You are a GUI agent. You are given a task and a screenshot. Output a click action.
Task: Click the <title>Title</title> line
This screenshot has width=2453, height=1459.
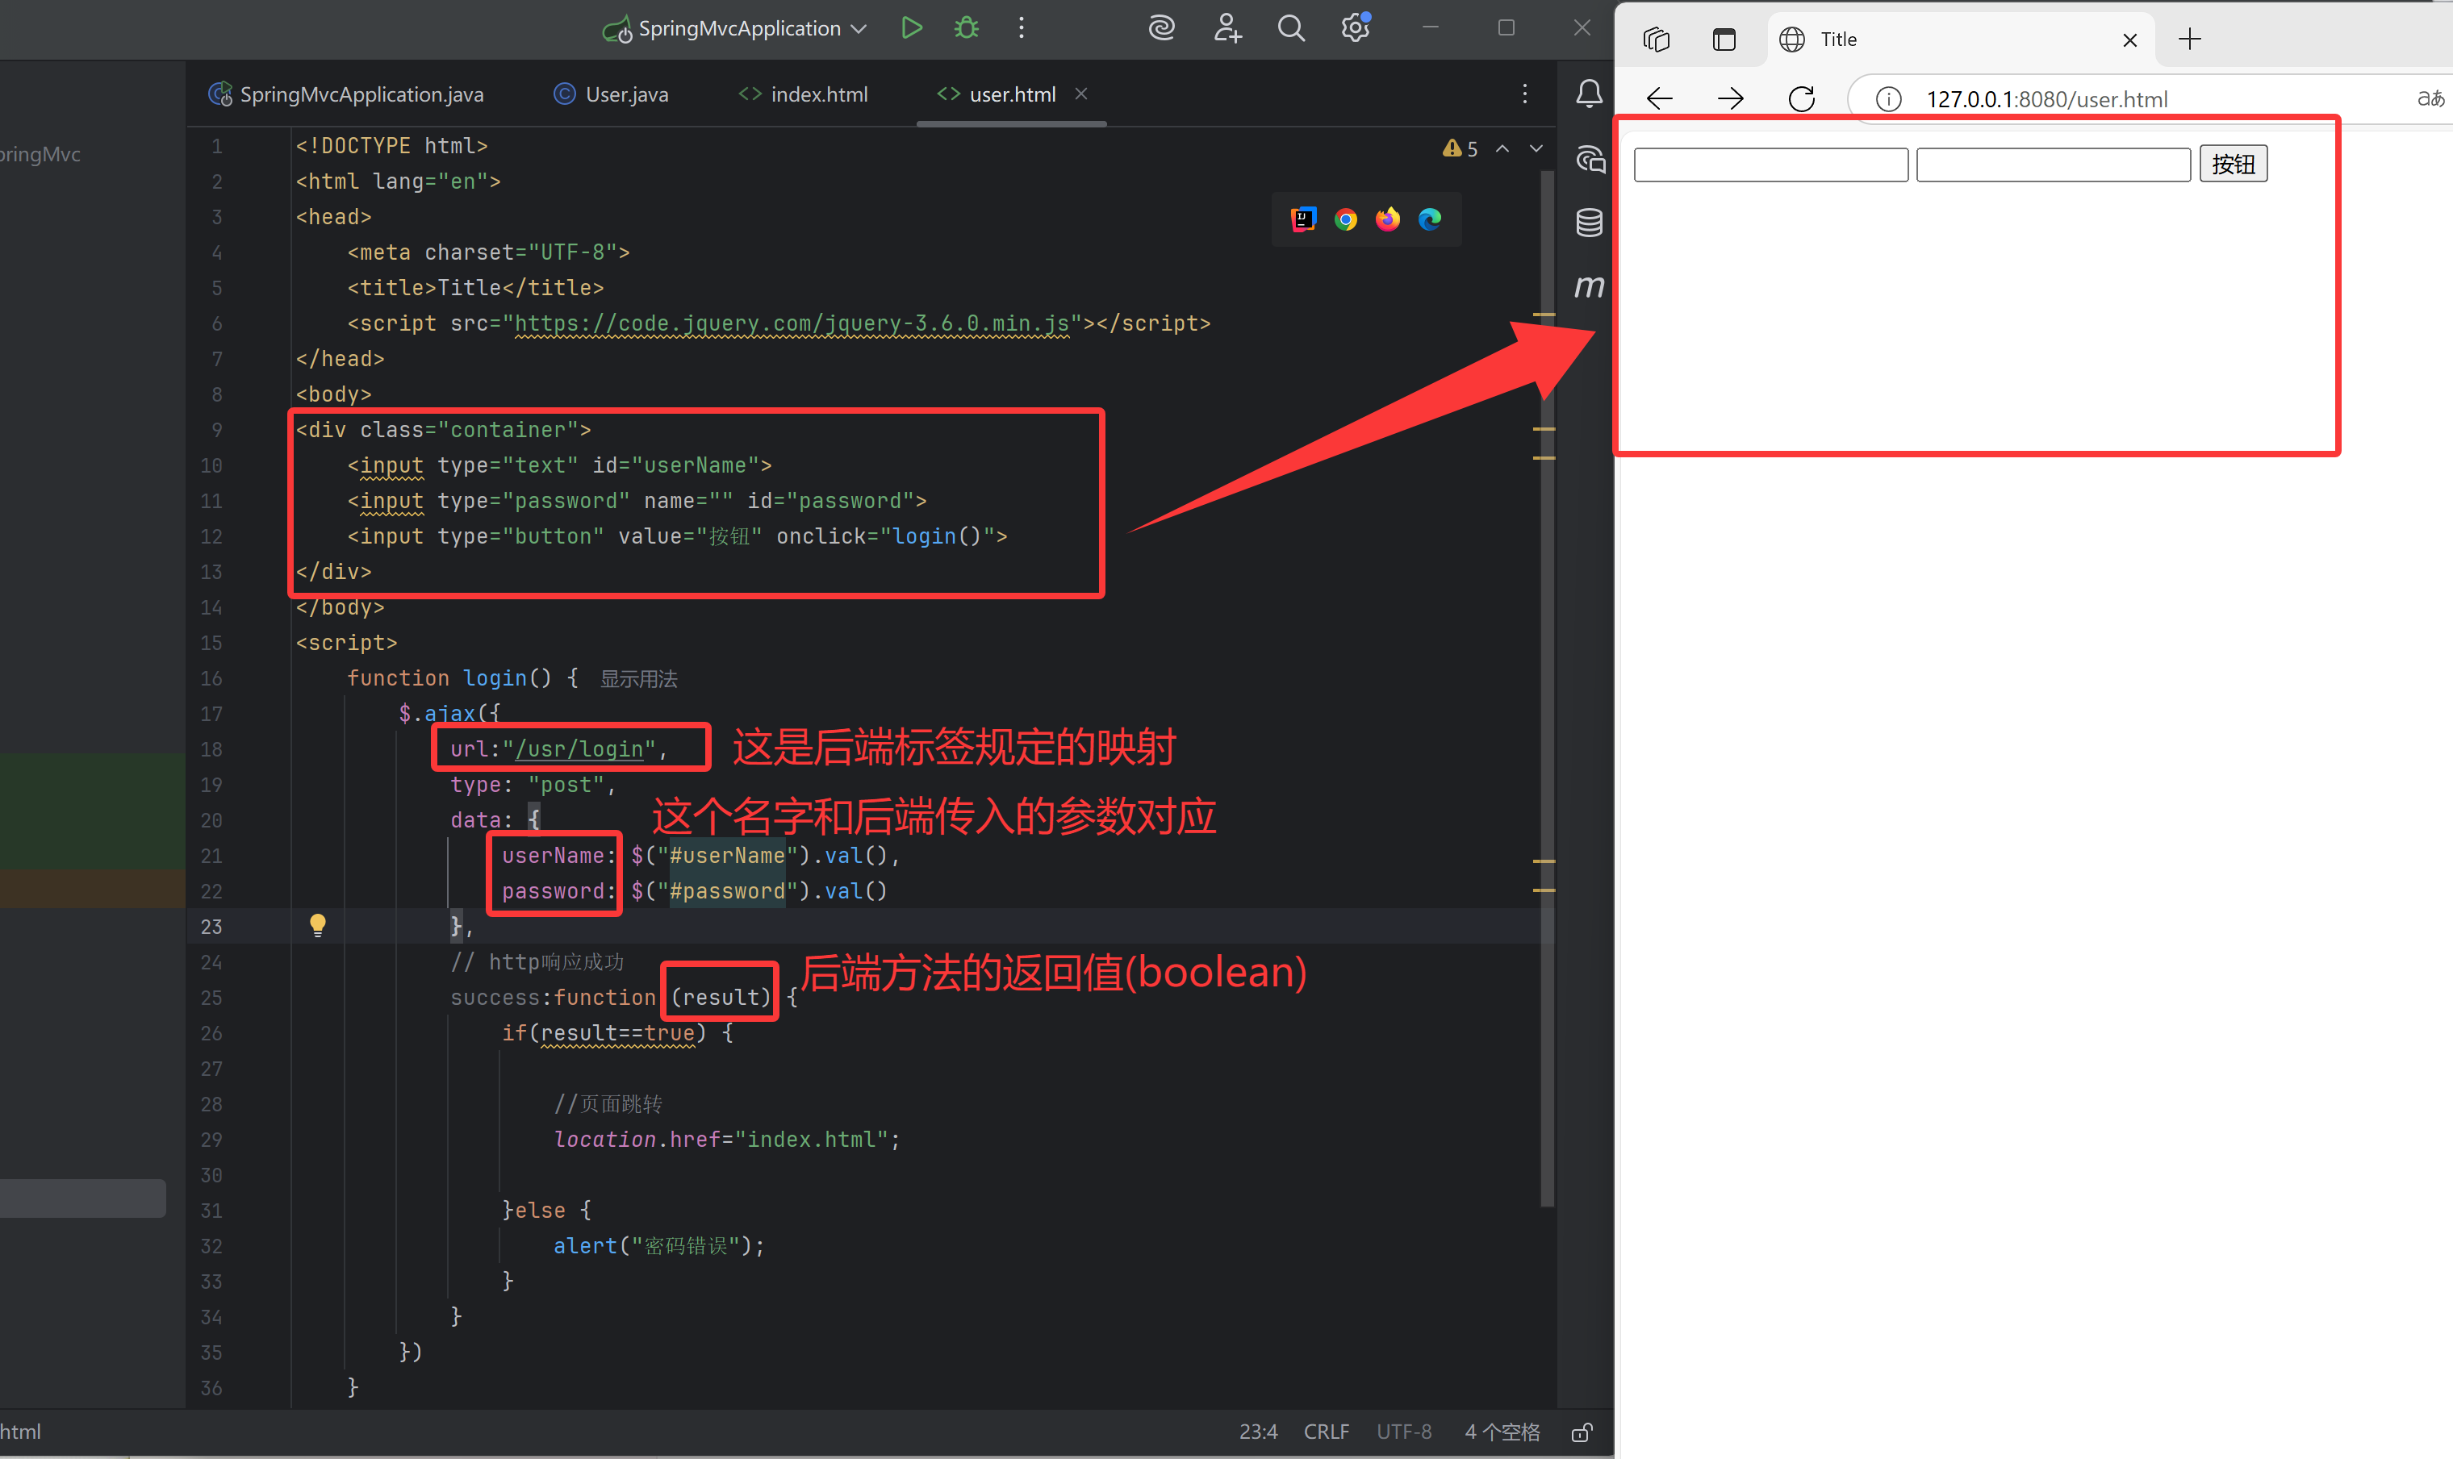point(475,288)
